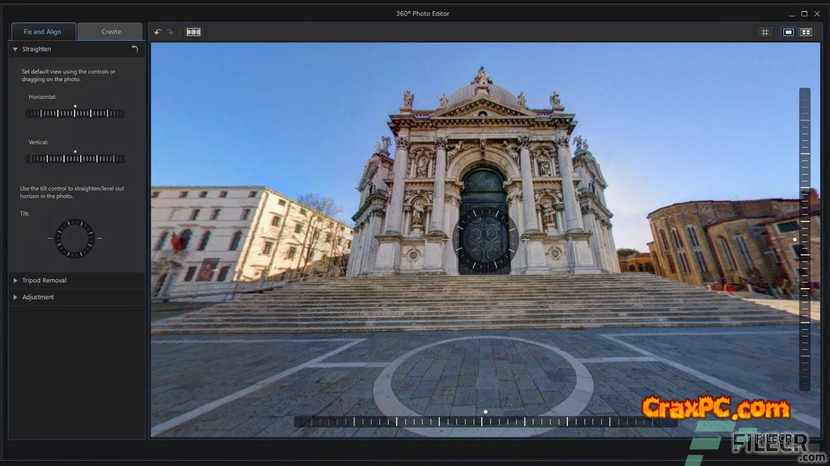Reset the Straighten settings
Screen dimensions: 830x466
coord(135,49)
